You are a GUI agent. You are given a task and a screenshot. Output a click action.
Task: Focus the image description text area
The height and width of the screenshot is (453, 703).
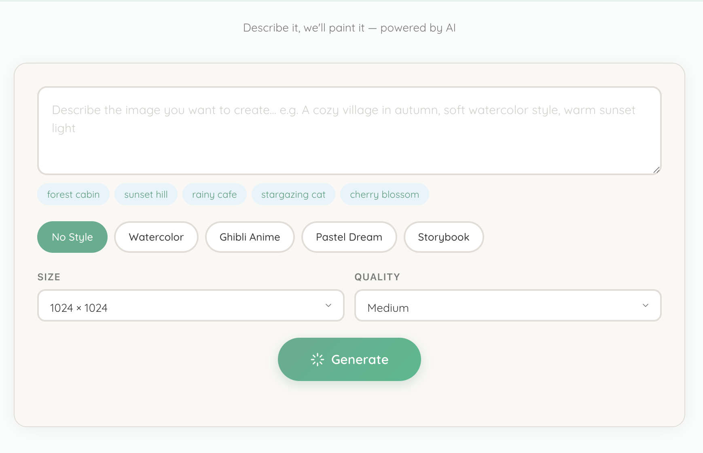pos(349,131)
